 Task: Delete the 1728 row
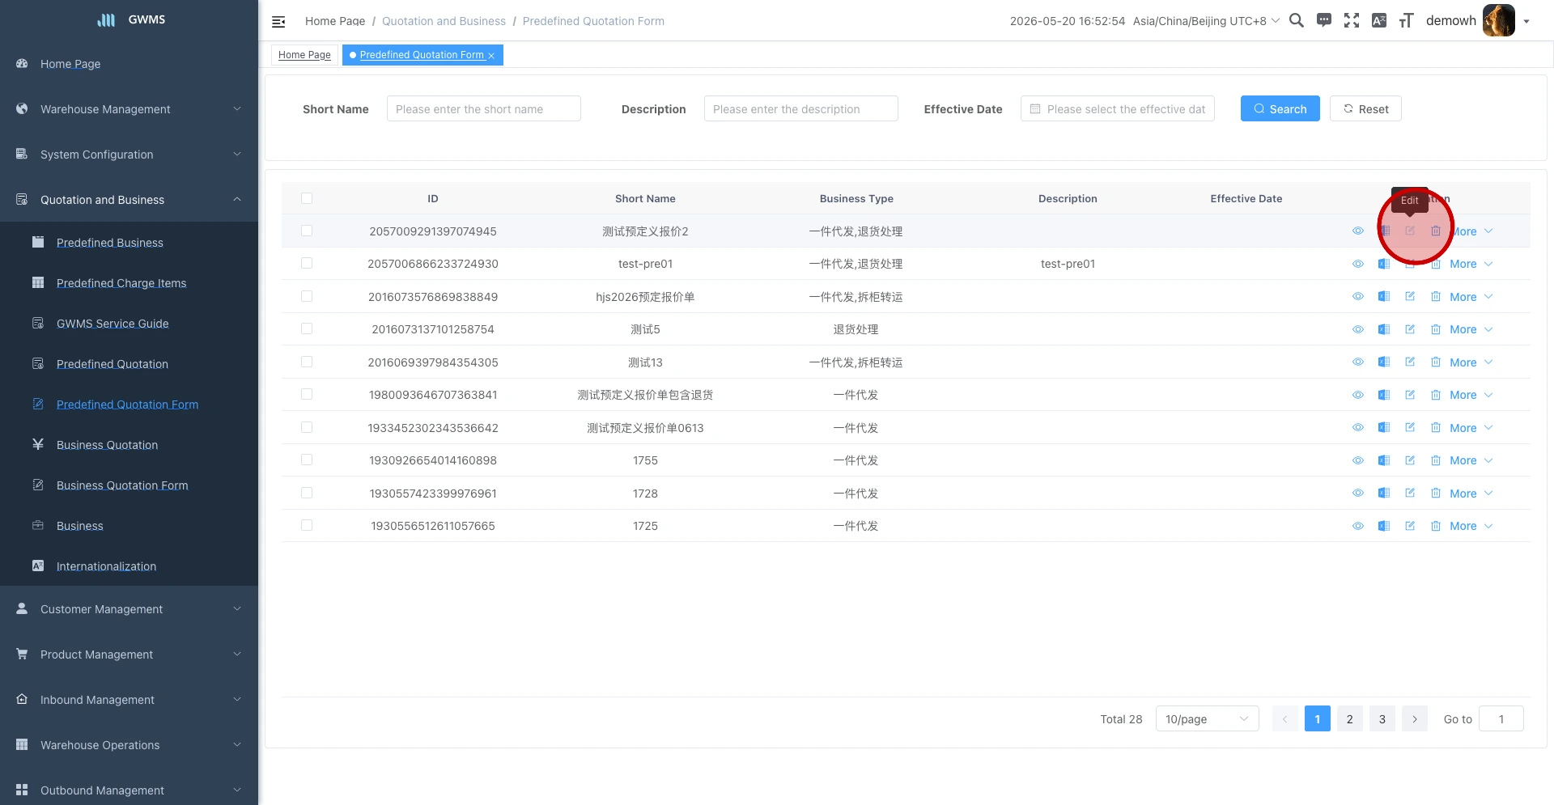click(1436, 494)
